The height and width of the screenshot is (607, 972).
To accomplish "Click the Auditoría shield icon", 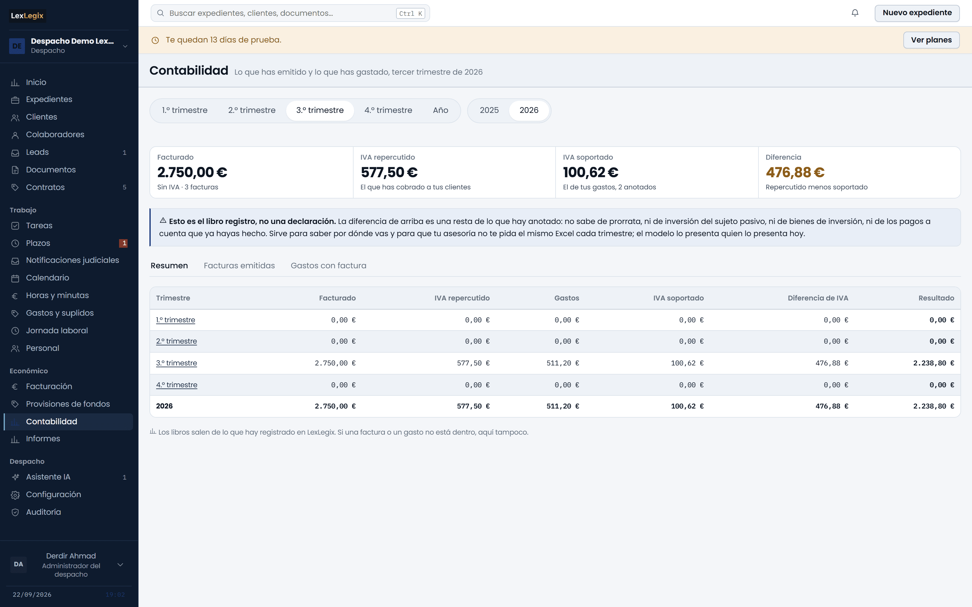I will click(15, 512).
